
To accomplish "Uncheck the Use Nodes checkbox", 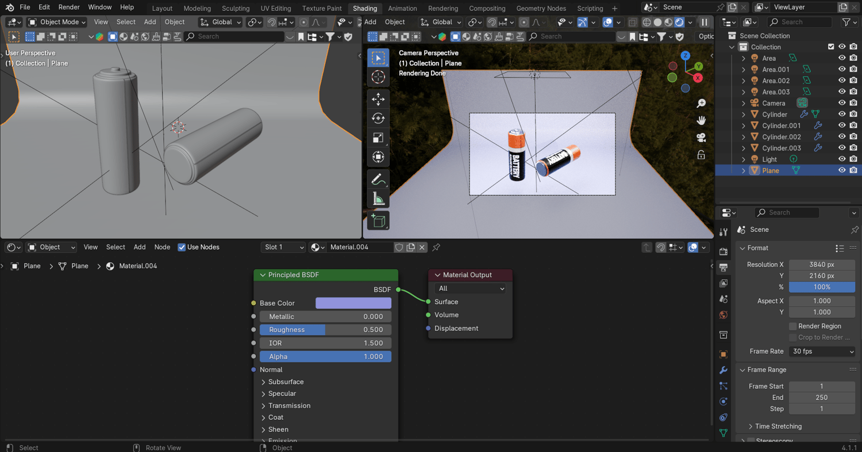I will 182,247.
